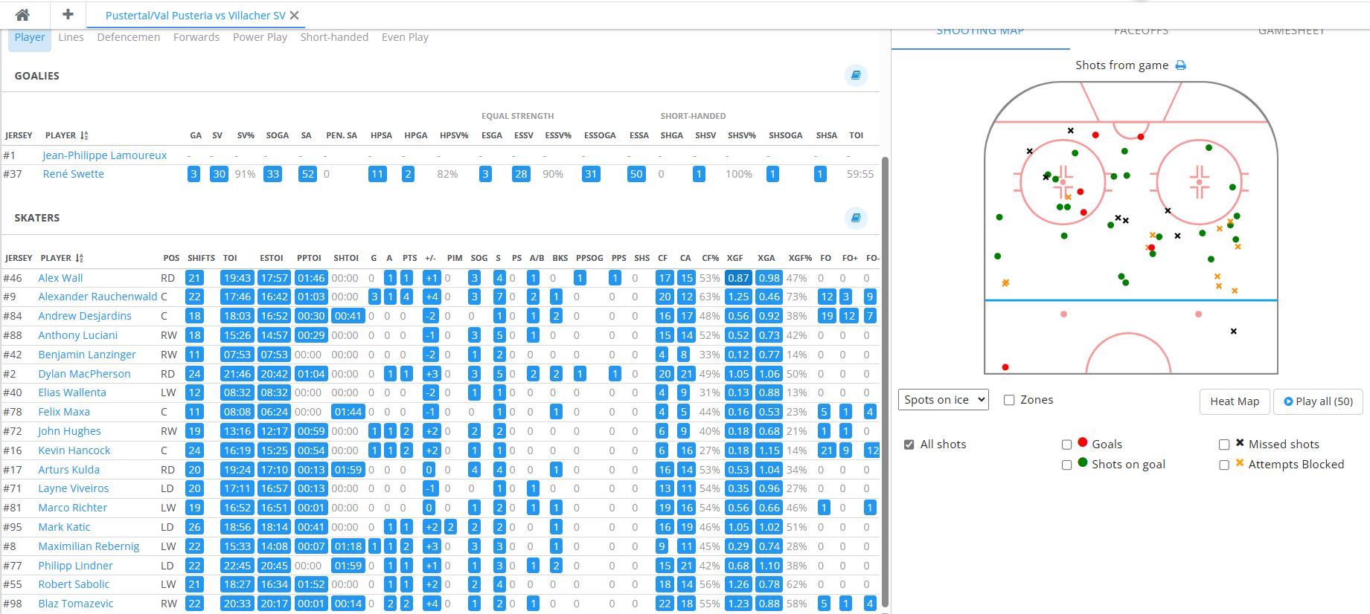Close the Pustertal vs Villacher SV tab
1370x614 pixels.
(x=295, y=16)
